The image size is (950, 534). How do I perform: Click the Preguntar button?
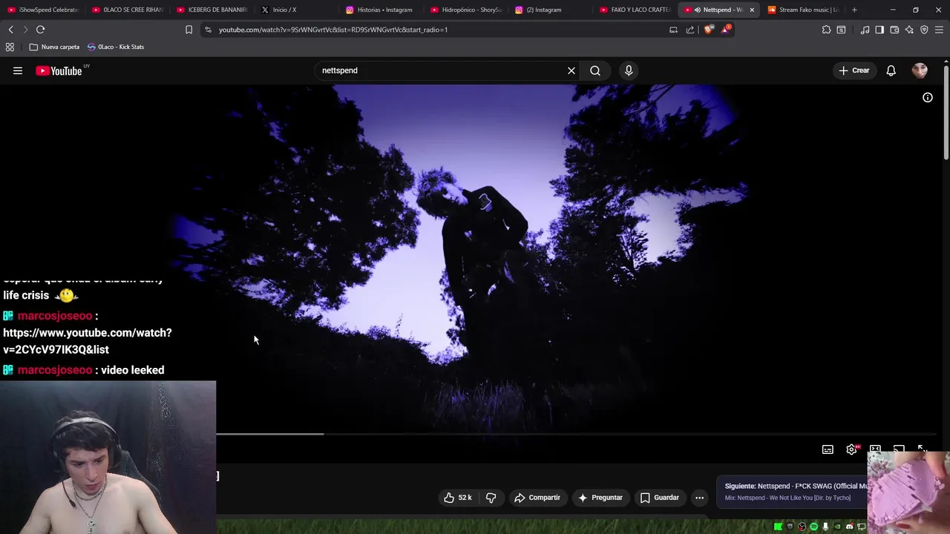pyautogui.click(x=600, y=498)
